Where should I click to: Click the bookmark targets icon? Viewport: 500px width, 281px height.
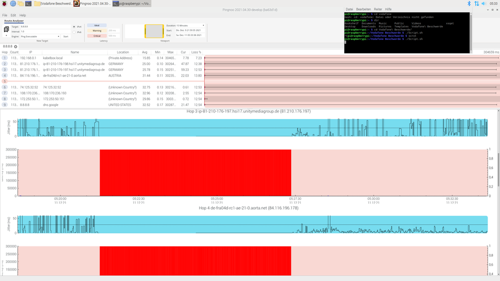tap(6, 30)
